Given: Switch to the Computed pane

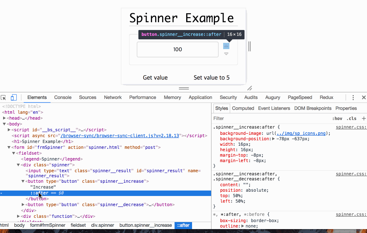Looking at the screenshot, I should tap(243, 108).
